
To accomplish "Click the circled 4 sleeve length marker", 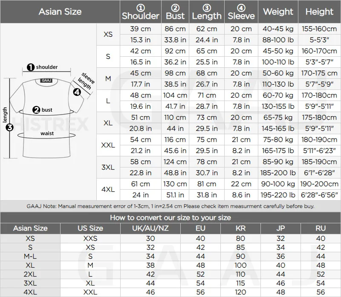I will [x=77, y=92].
